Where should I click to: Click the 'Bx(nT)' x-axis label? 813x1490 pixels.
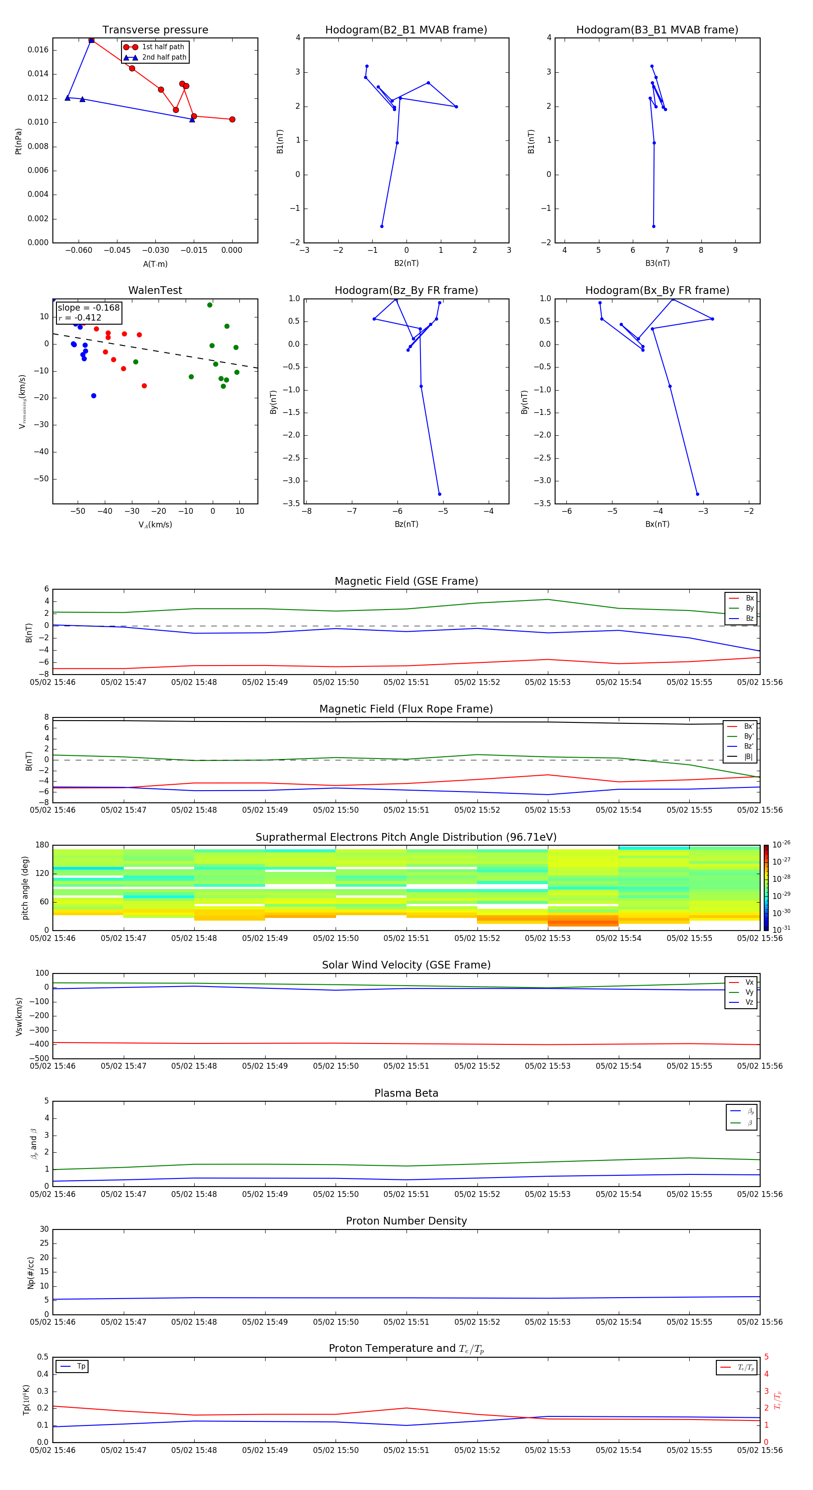tap(657, 524)
